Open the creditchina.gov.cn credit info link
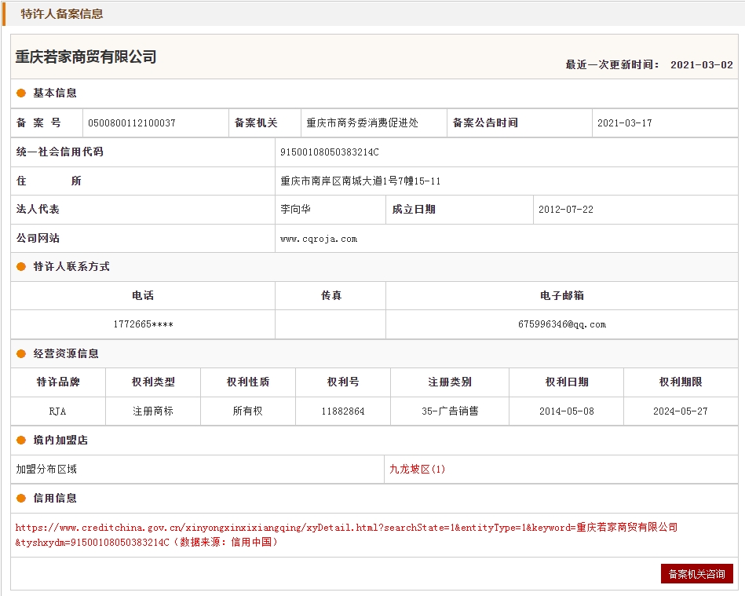This screenshot has width=745, height=596. (x=345, y=528)
